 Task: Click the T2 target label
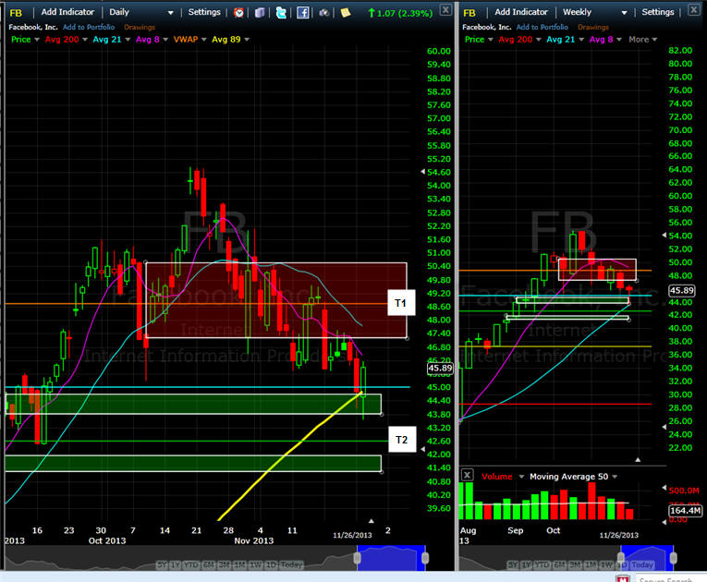[402, 440]
